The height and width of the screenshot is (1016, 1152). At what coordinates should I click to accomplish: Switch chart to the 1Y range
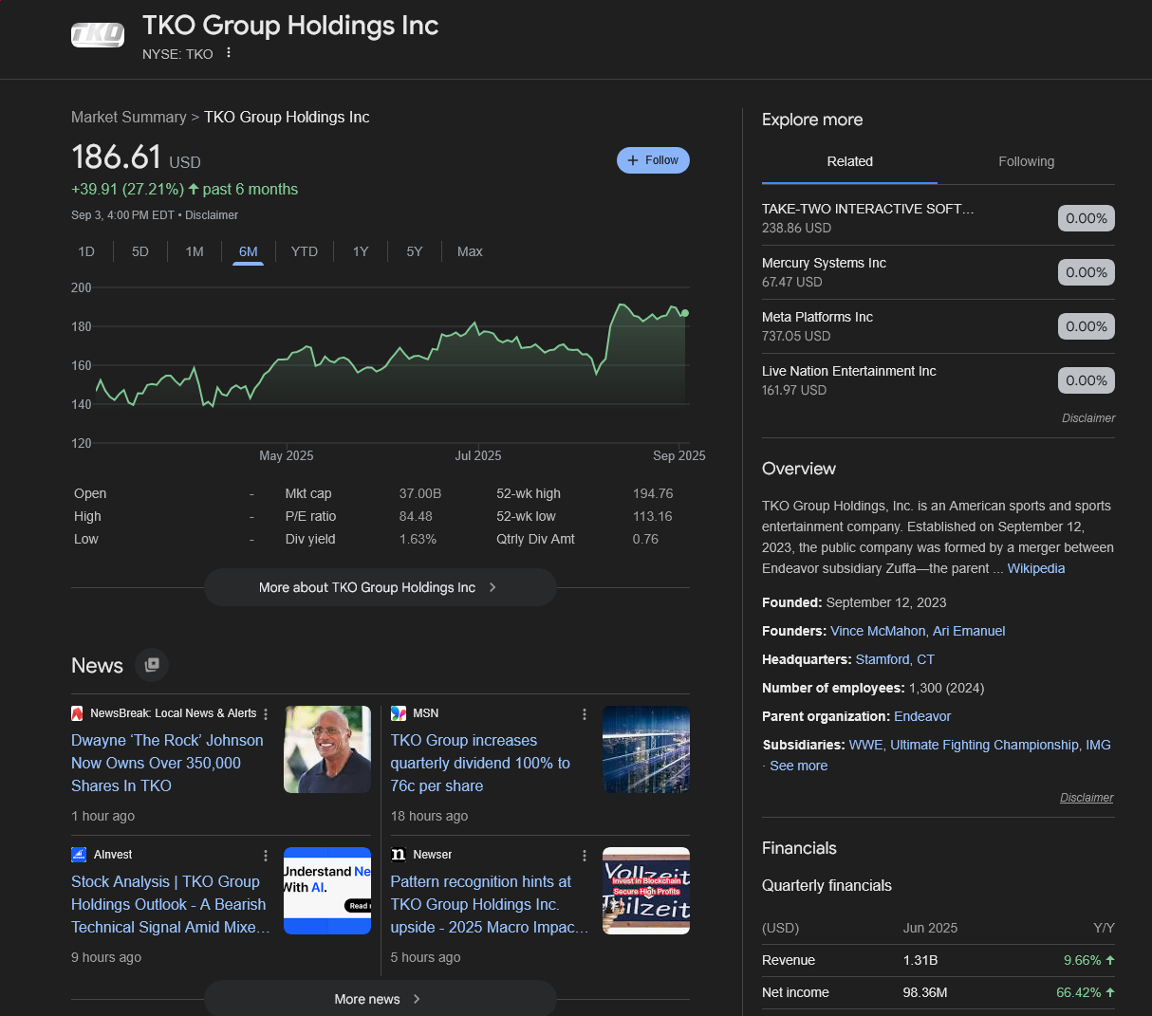361,251
